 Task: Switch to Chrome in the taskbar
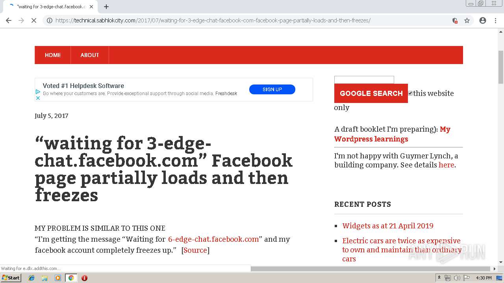(x=71, y=278)
